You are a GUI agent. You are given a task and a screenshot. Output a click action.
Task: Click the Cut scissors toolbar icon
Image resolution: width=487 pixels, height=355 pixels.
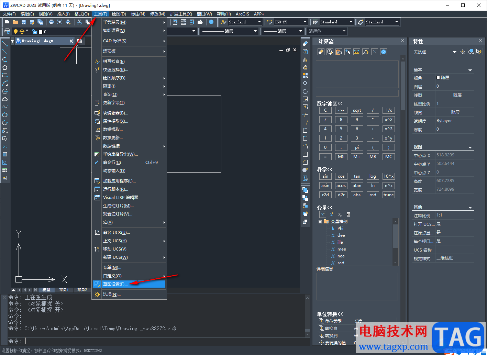[79, 22]
